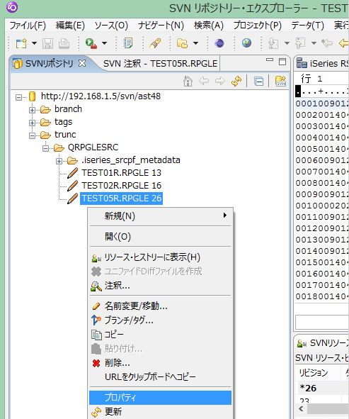Collapse the http://192.168.1.5/svn/ast48 repository node
This screenshot has height=419, width=349.
pyautogui.click(x=18, y=97)
